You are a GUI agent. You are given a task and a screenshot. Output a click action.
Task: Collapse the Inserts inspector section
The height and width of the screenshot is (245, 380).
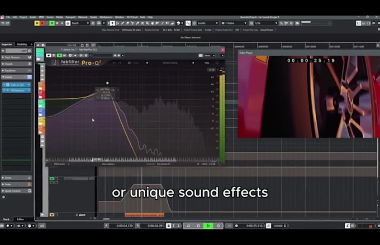[16, 77]
